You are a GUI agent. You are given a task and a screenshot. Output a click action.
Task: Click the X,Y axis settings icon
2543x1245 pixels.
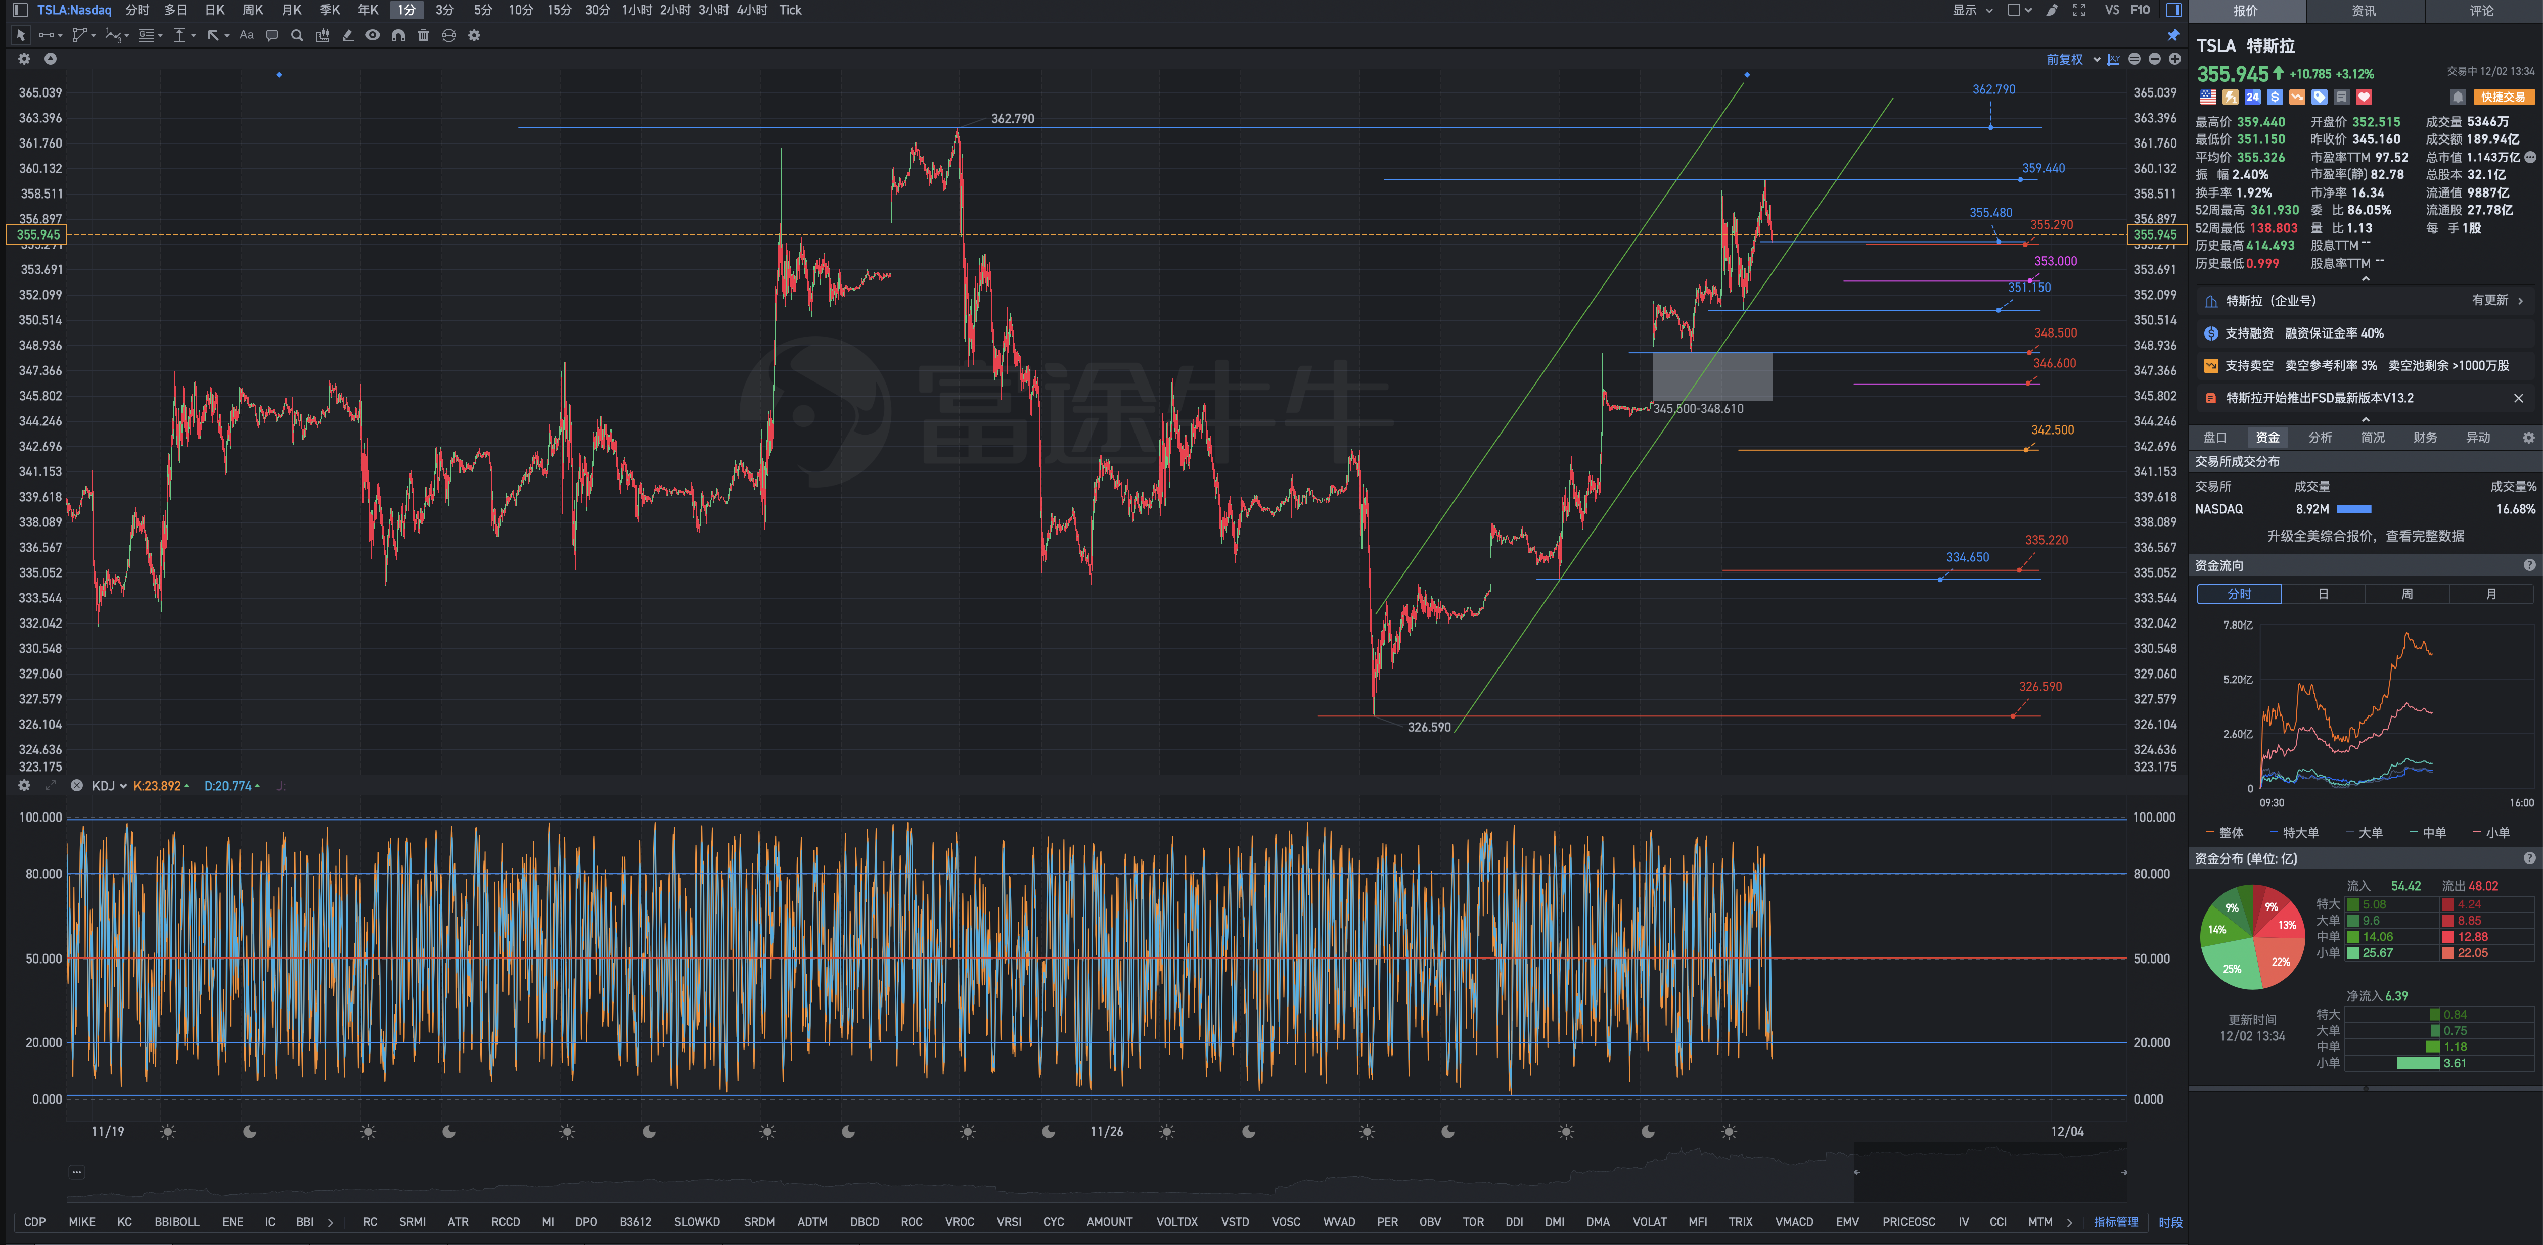tap(2114, 59)
